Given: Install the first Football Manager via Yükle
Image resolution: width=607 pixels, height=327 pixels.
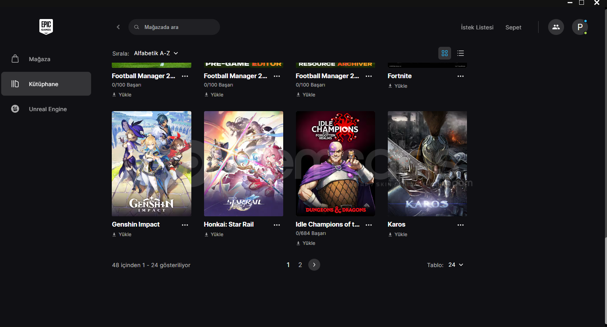Looking at the screenshot, I should coord(122,94).
